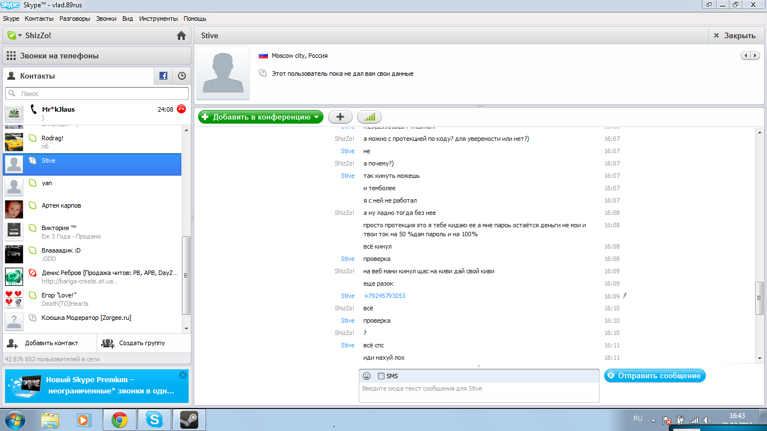The height and width of the screenshot is (431, 767).
Task: Click Rodrag! contact avatar
Action: (x=14, y=142)
